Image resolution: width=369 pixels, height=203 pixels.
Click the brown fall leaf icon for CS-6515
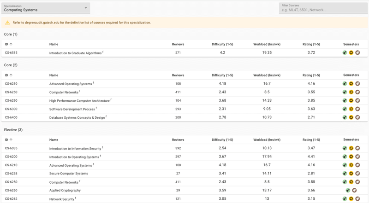point(357,52)
